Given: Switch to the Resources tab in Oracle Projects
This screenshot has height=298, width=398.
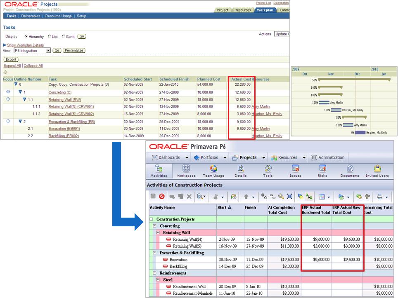Looking at the screenshot, I should [242, 10].
